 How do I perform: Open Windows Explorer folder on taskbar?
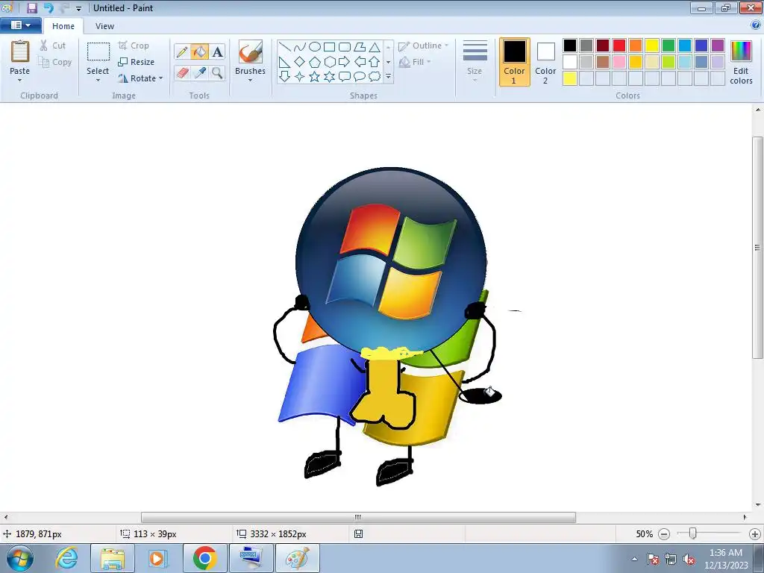tap(113, 558)
